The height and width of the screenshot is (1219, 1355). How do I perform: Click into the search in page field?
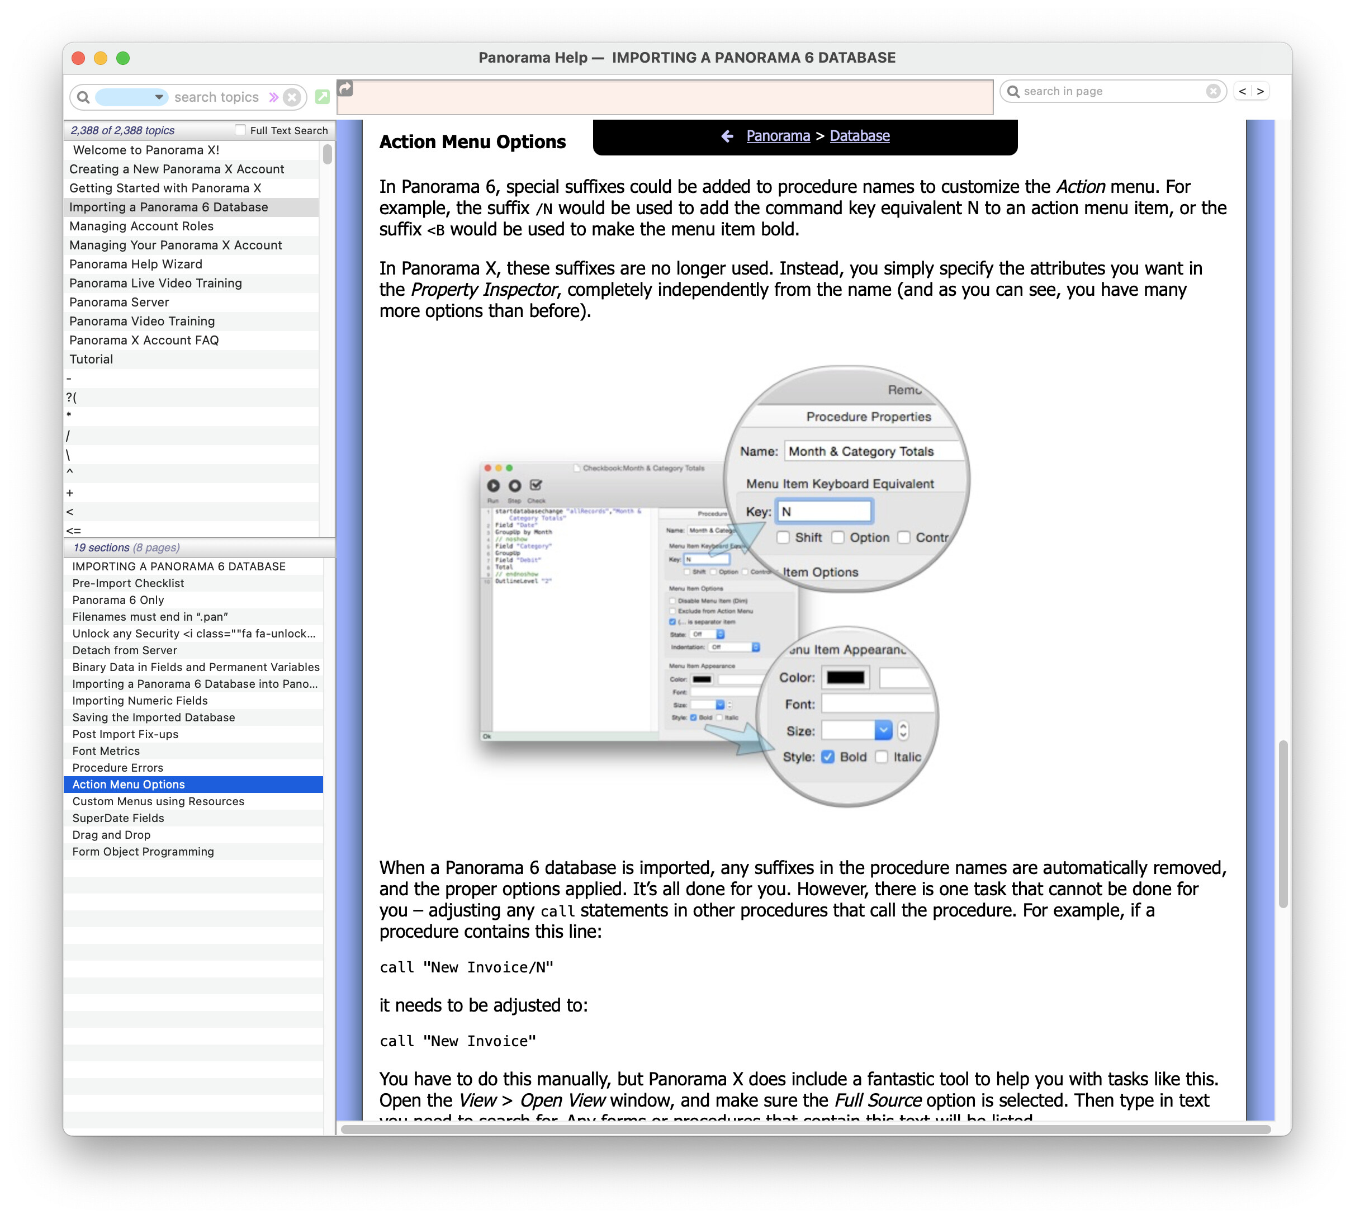tap(1112, 91)
